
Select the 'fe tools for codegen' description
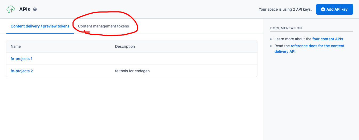click(132, 71)
